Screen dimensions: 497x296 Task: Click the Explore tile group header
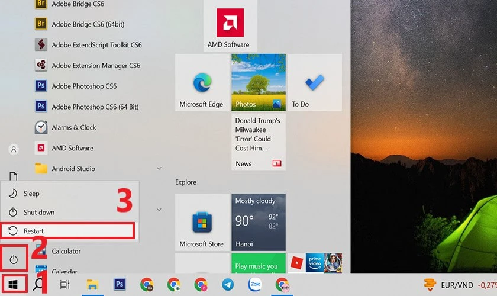(186, 182)
